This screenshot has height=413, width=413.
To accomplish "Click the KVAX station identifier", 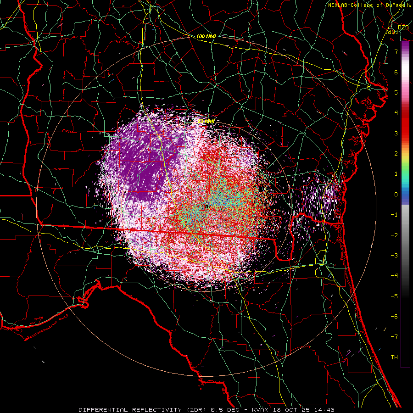I will (x=261, y=410).
